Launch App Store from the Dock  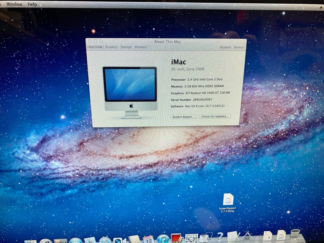coord(76,240)
